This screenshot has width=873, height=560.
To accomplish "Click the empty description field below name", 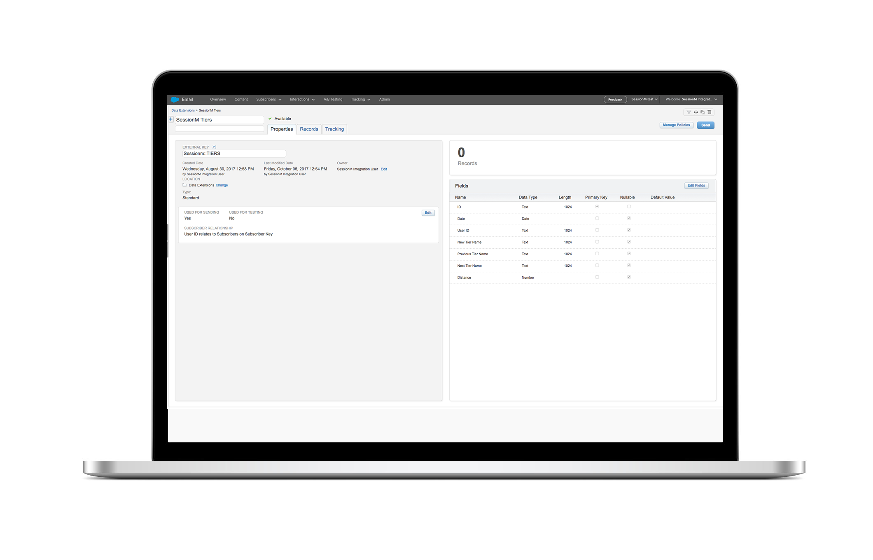I will click(x=219, y=129).
